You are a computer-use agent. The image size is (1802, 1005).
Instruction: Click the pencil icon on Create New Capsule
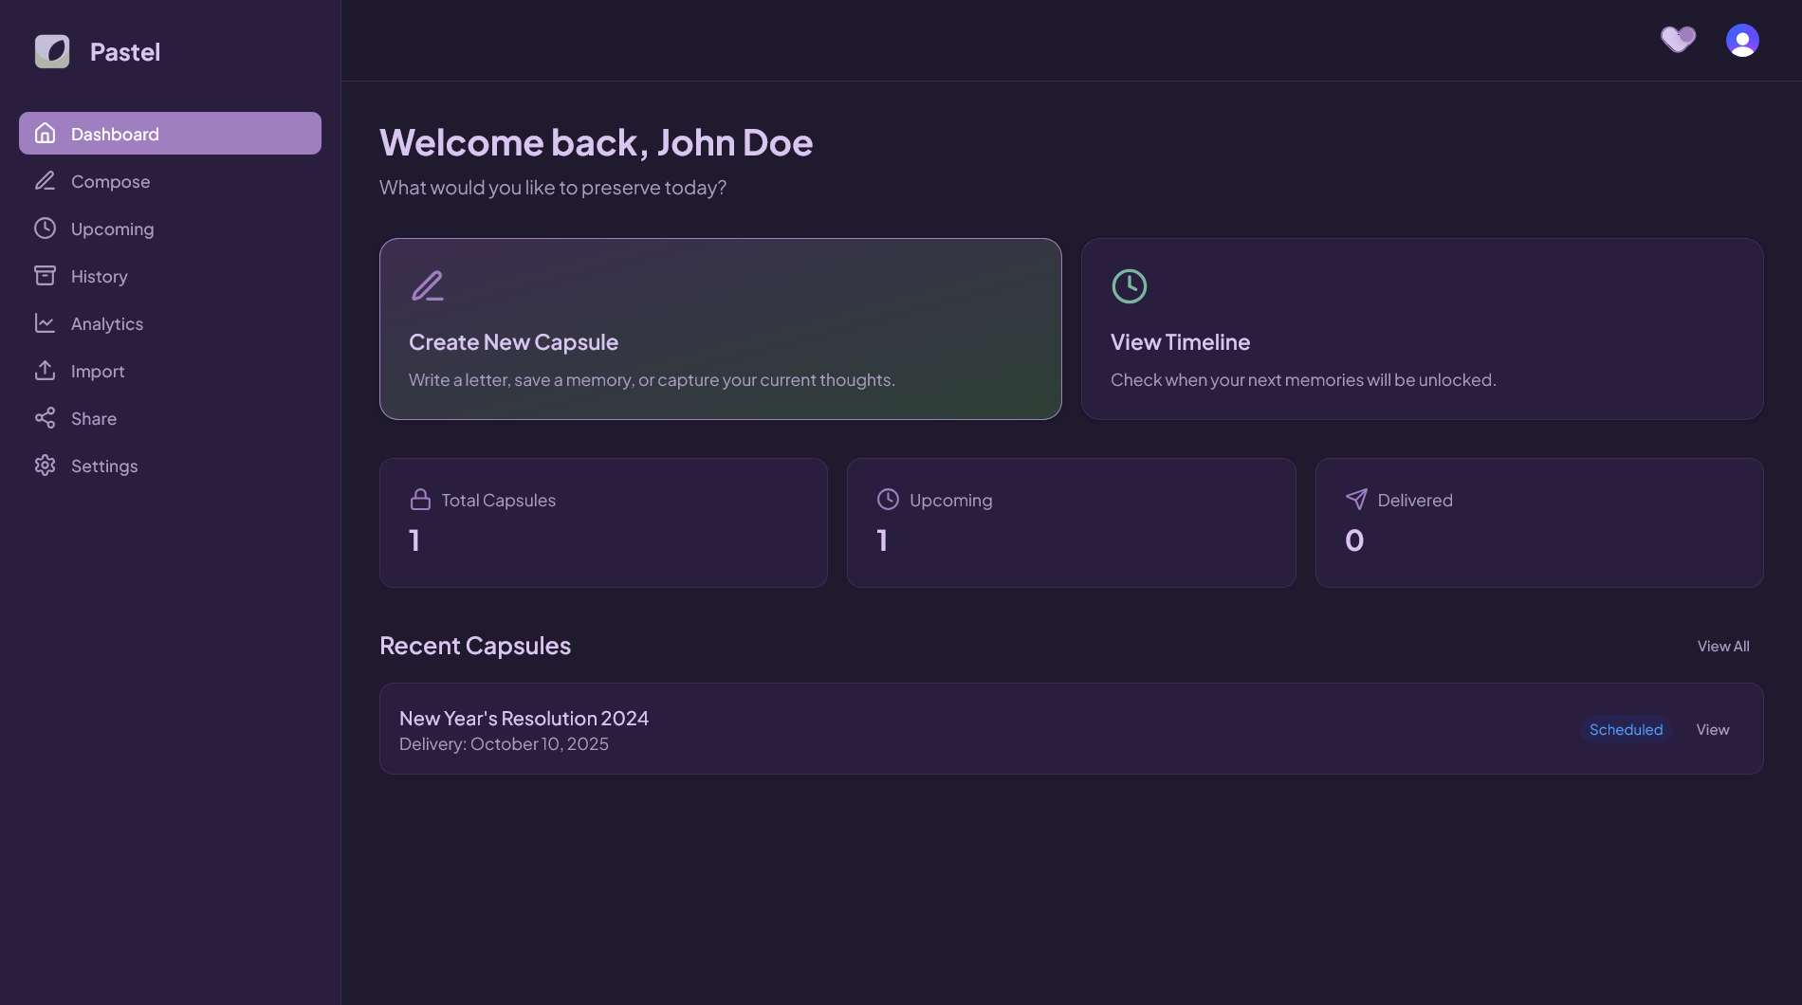tap(428, 286)
